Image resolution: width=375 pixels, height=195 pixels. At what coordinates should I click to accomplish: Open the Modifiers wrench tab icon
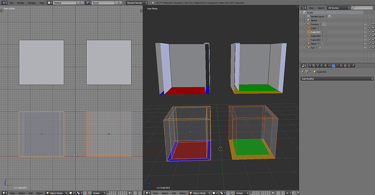333,66
